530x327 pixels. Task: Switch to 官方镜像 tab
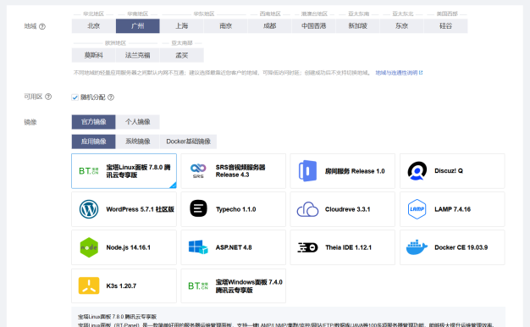click(94, 122)
